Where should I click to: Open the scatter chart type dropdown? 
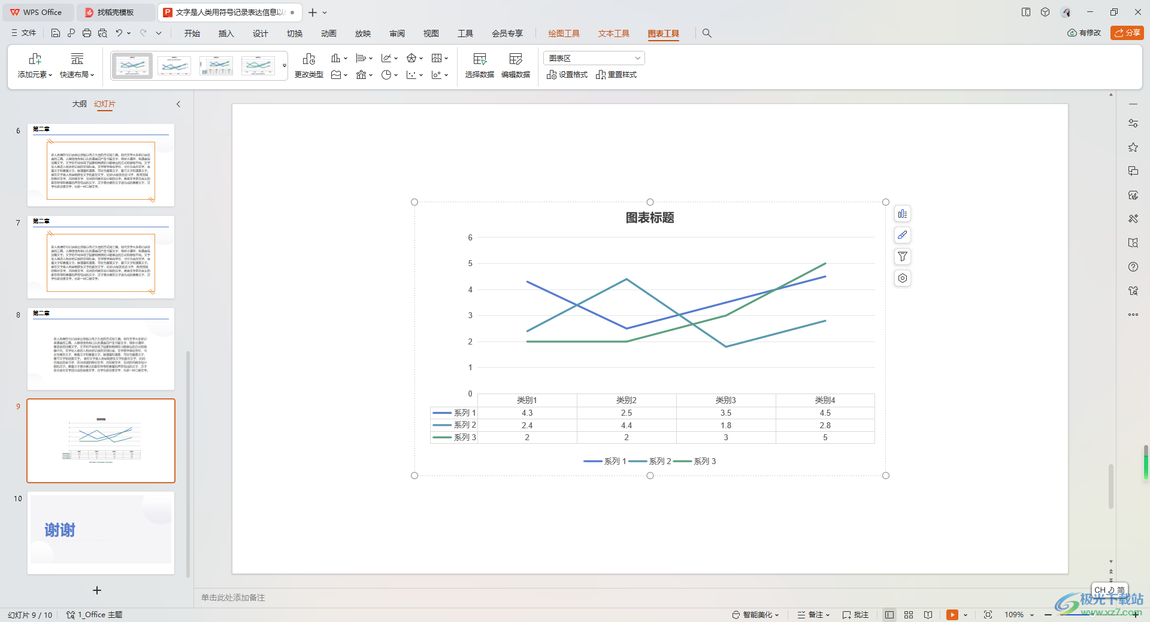click(x=414, y=75)
